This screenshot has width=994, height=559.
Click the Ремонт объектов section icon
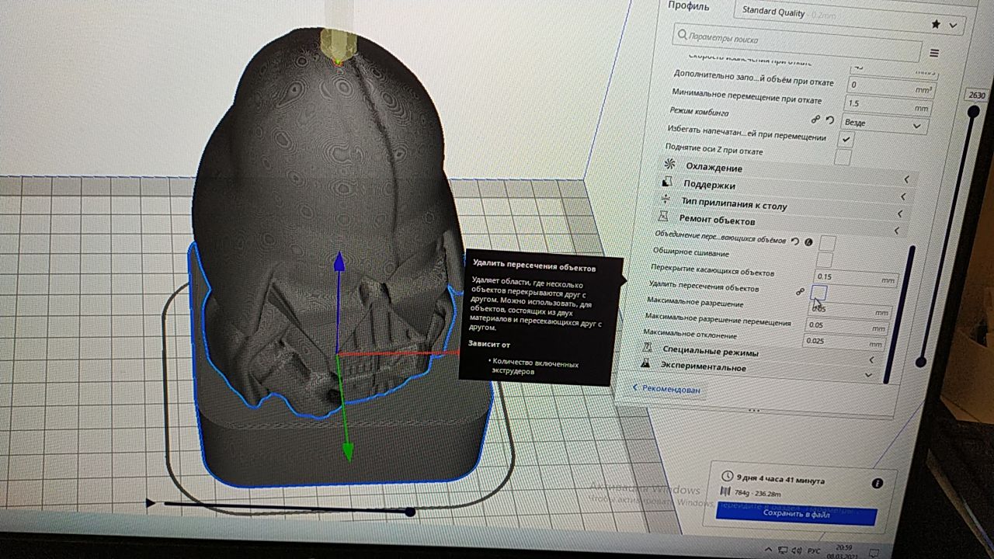[662, 217]
